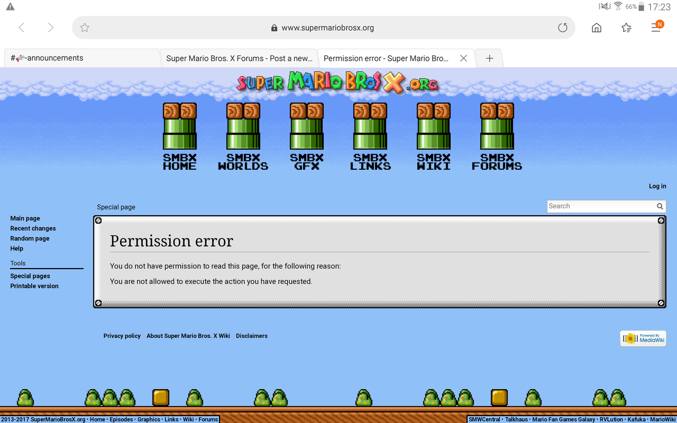Open About Super Mario Bros. X Wiki
This screenshot has height=423, width=677.
pyautogui.click(x=188, y=336)
